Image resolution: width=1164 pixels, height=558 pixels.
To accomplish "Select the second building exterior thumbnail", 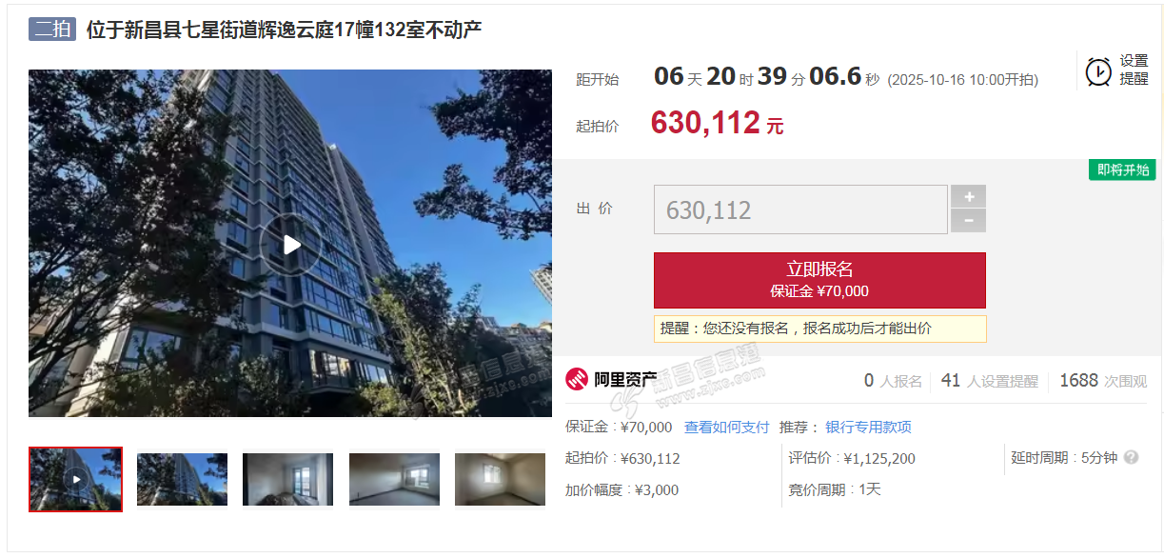I will 182,479.
